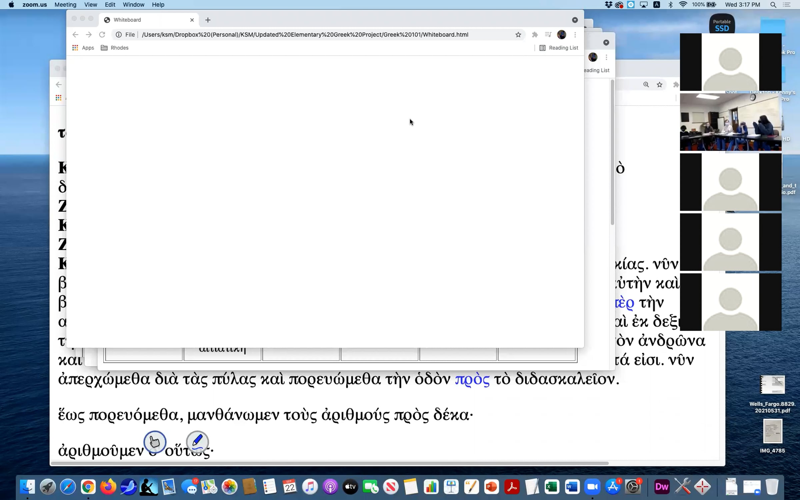View site information icon beside File
This screenshot has height=500, width=800.
(118, 35)
